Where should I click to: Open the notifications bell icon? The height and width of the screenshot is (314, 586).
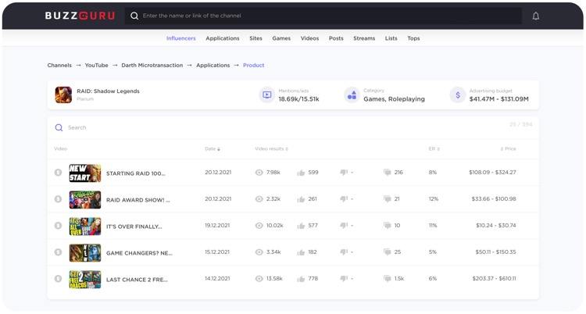click(535, 16)
